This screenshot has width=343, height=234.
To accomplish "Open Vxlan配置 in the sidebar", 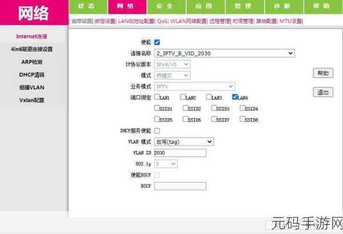I will point(31,100).
